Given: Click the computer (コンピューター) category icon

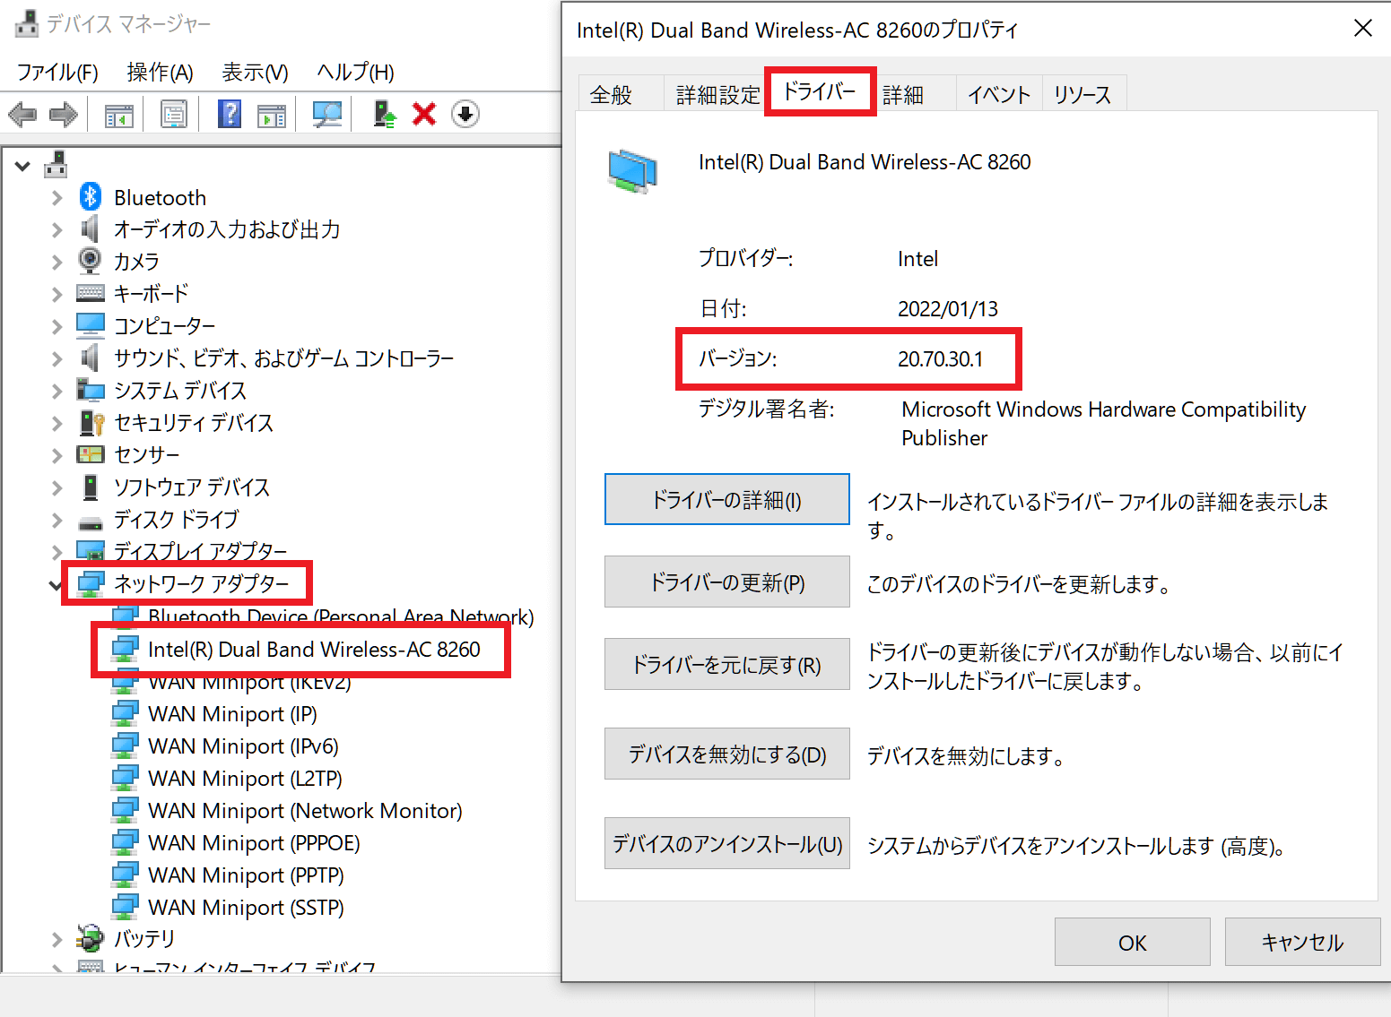Looking at the screenshot, I should [x=91, y=324].
